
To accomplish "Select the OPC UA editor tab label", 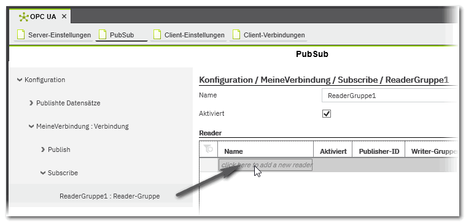I will tap(43, 17).
